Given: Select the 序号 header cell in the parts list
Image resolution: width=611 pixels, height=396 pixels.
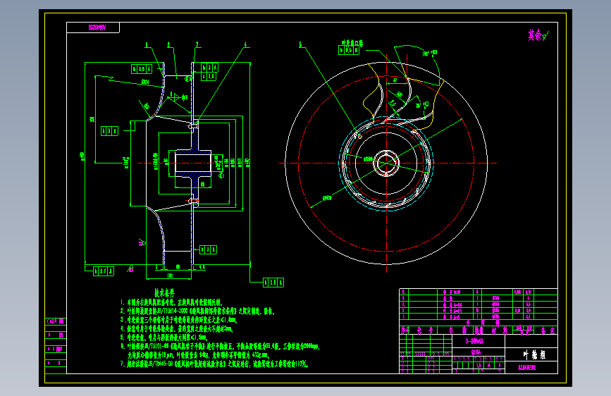Looking at the screenshot, I should coord(405,330).
